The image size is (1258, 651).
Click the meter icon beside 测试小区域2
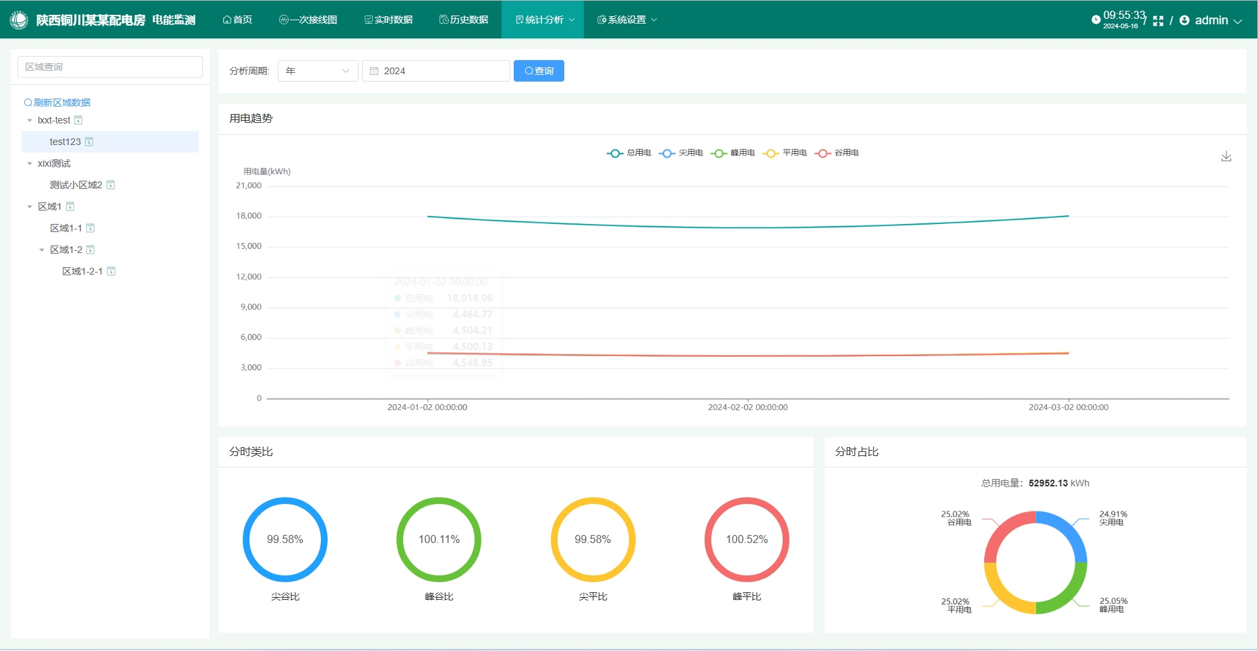click(x=111, y=185)
